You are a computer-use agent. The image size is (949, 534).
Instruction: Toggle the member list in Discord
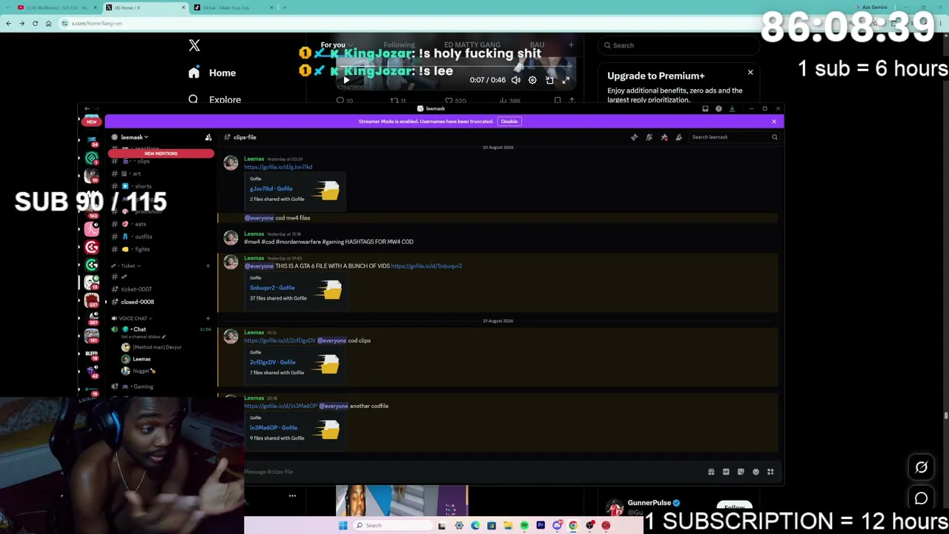(x=678, y=137)
